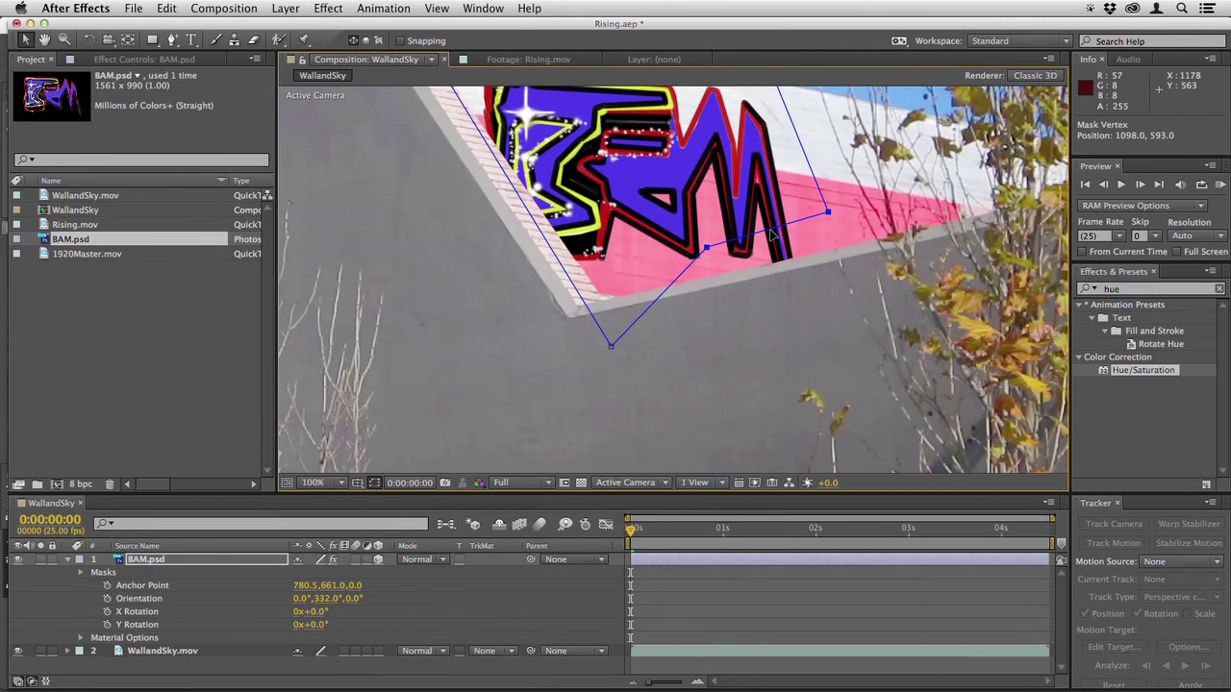
Task: Open the Animation menu
Action: coord(383,9)
